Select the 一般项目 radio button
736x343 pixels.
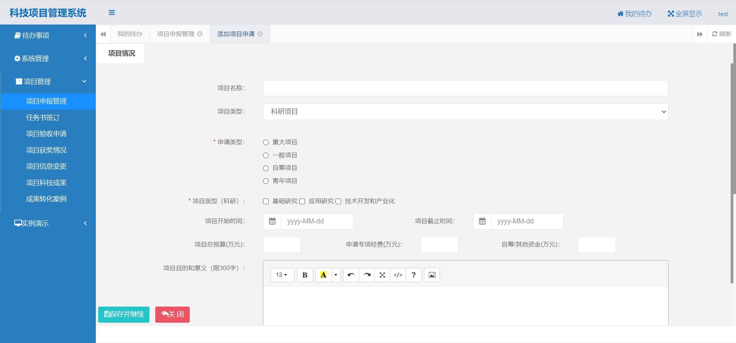pos(266,155)
